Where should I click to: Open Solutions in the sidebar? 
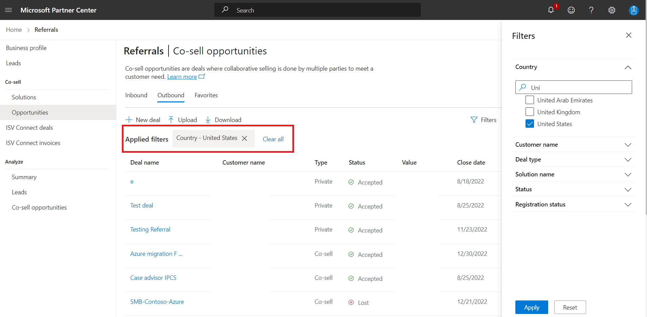[x=24, y=97]
